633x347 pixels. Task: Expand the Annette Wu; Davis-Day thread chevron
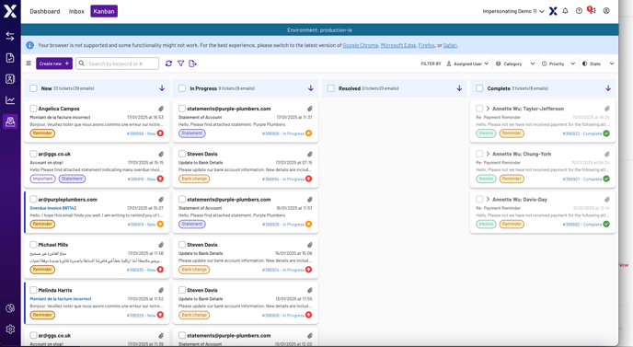tap(488, 200)
